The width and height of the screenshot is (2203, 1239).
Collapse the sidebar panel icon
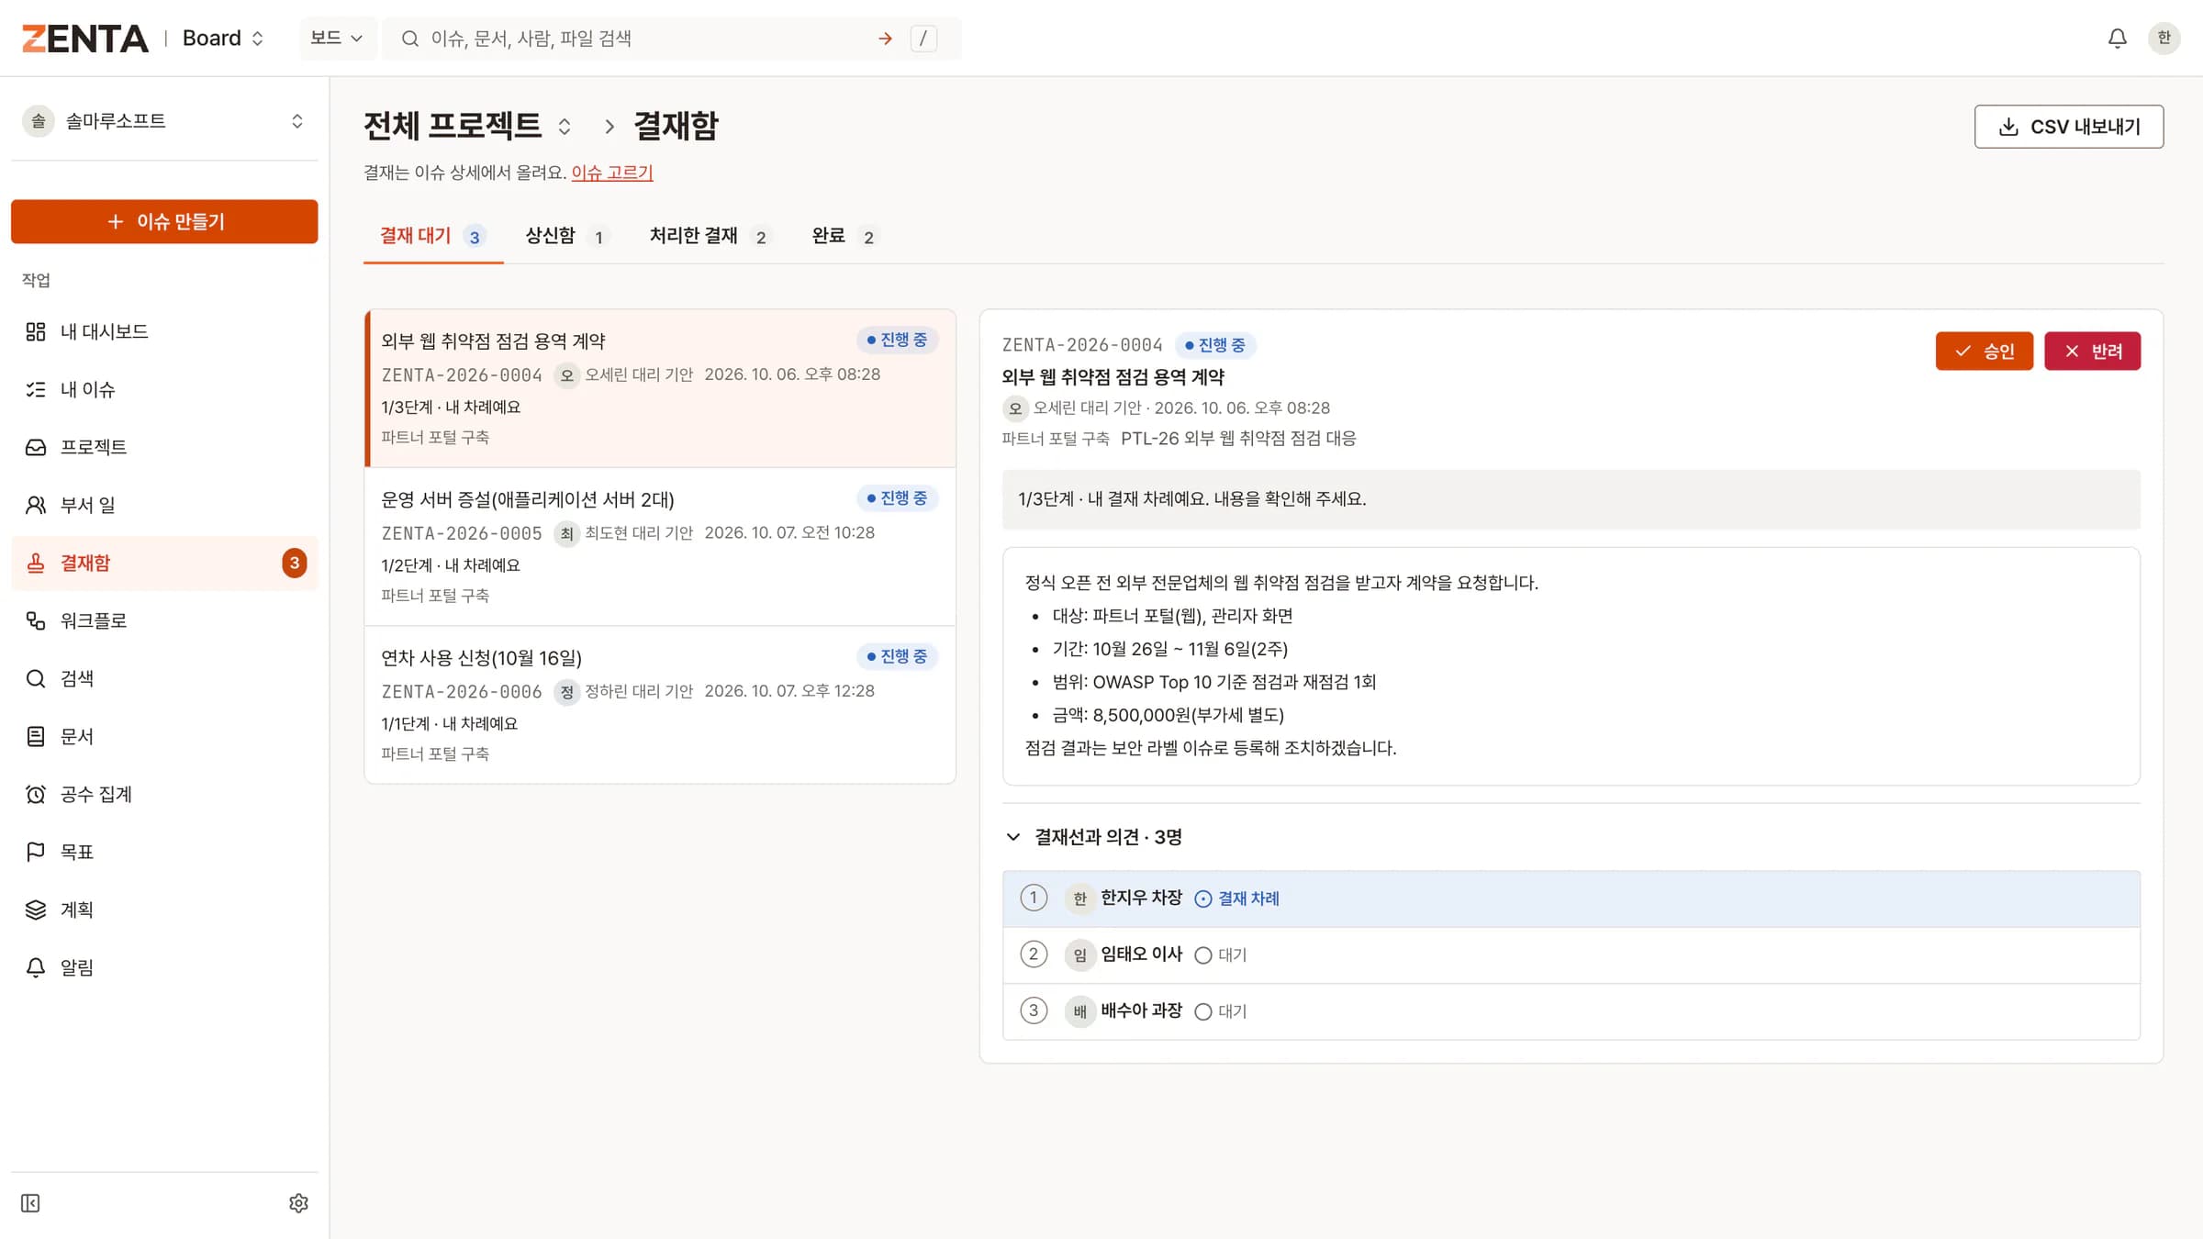click(x=30, y=1203)
